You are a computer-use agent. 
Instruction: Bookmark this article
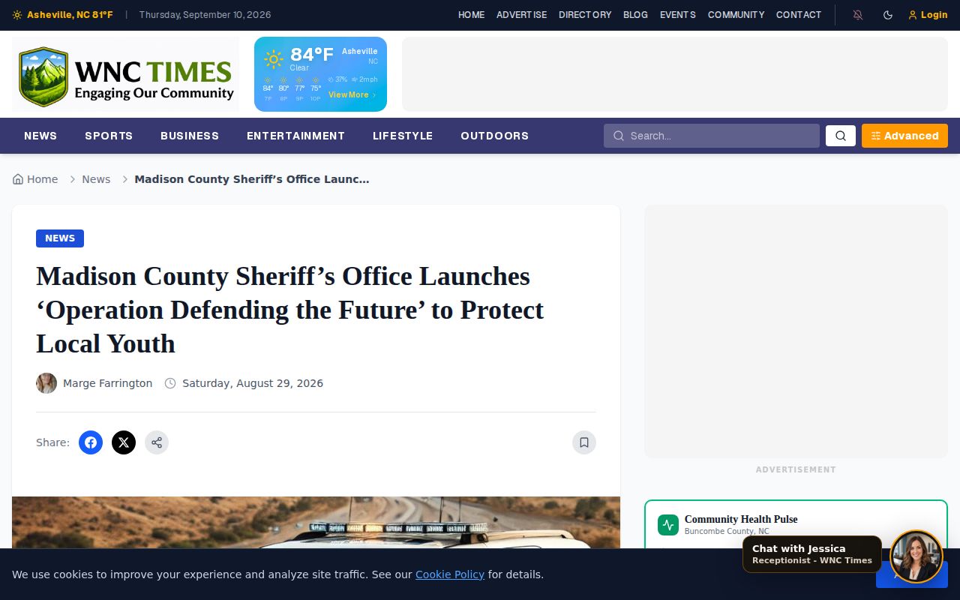coord(584,442)
